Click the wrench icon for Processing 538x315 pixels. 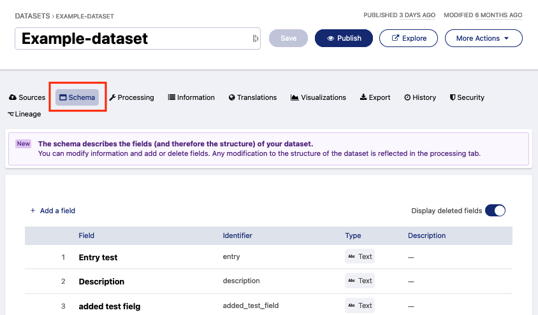[112, 97]
